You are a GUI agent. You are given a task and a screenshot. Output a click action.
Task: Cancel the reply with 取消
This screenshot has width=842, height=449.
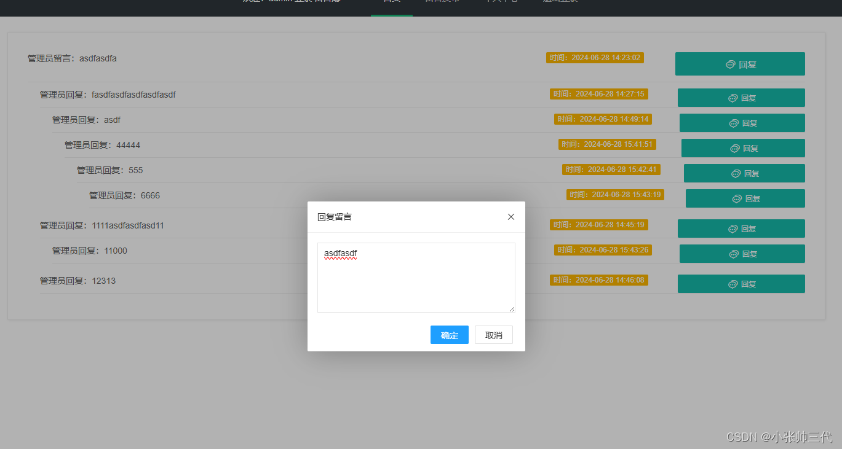point(494,335)
